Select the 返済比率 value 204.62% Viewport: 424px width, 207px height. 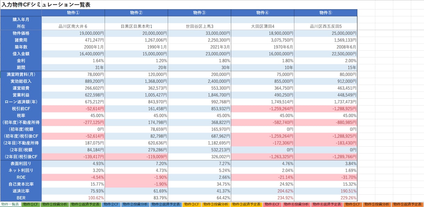(263, 191)
